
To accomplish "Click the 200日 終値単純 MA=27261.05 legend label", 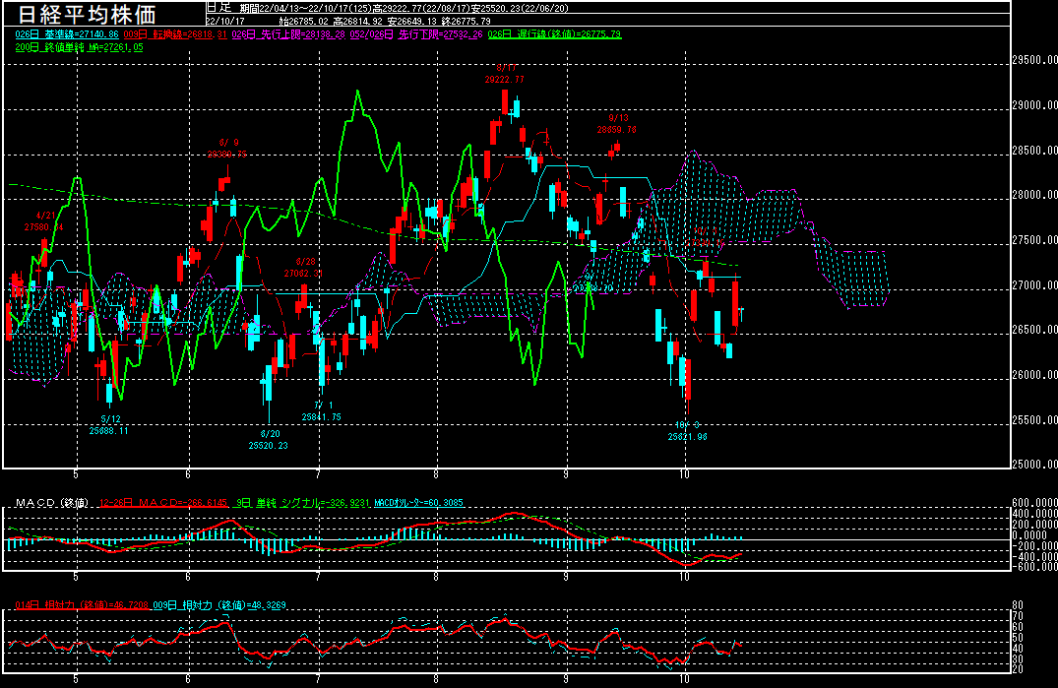I will click(79, 47).
